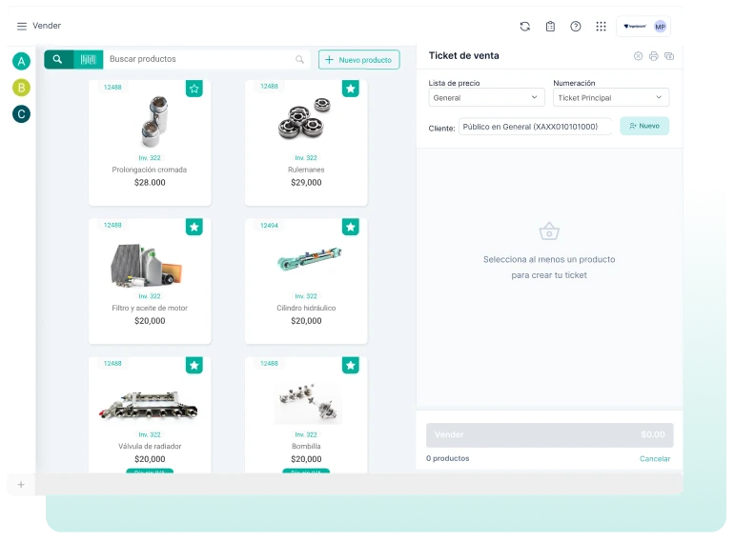Click the Vender $0.00 button
Image resolution: width=735 pixels, height=542 pixels.
[550, 434]
